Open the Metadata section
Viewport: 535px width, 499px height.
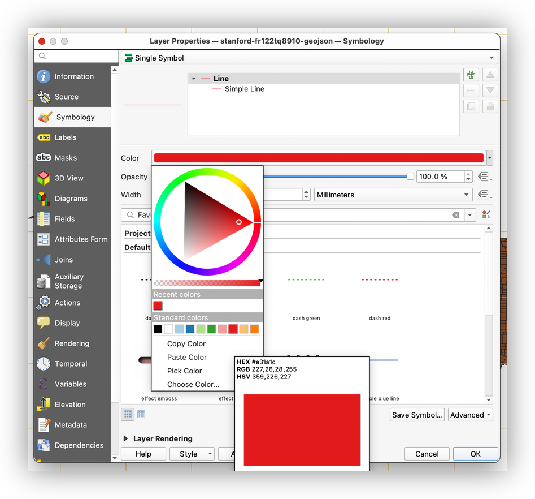click(70, 425)
